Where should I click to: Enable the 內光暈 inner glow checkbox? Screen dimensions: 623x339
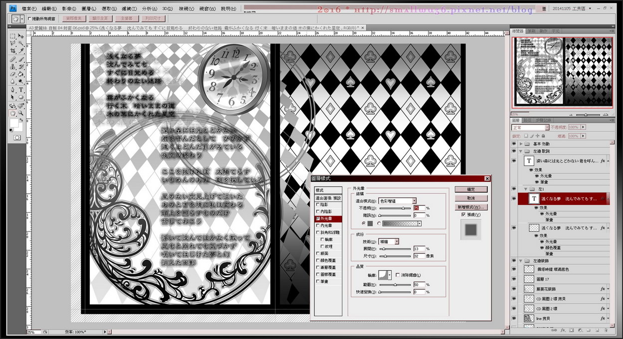[x=318, y=226]
